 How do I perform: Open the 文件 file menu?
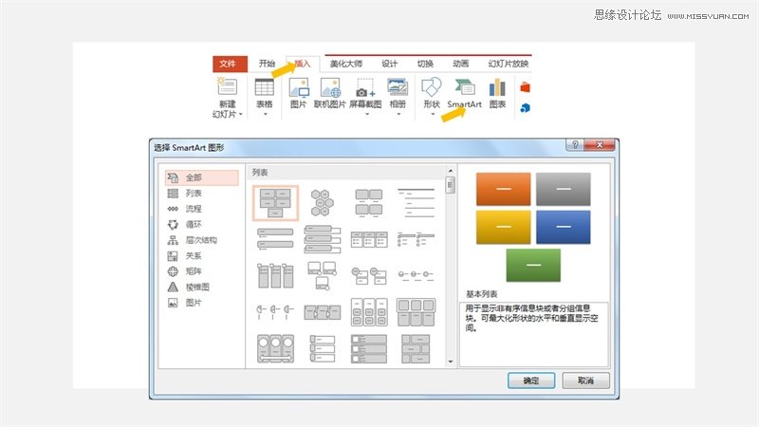coord(229,64)
